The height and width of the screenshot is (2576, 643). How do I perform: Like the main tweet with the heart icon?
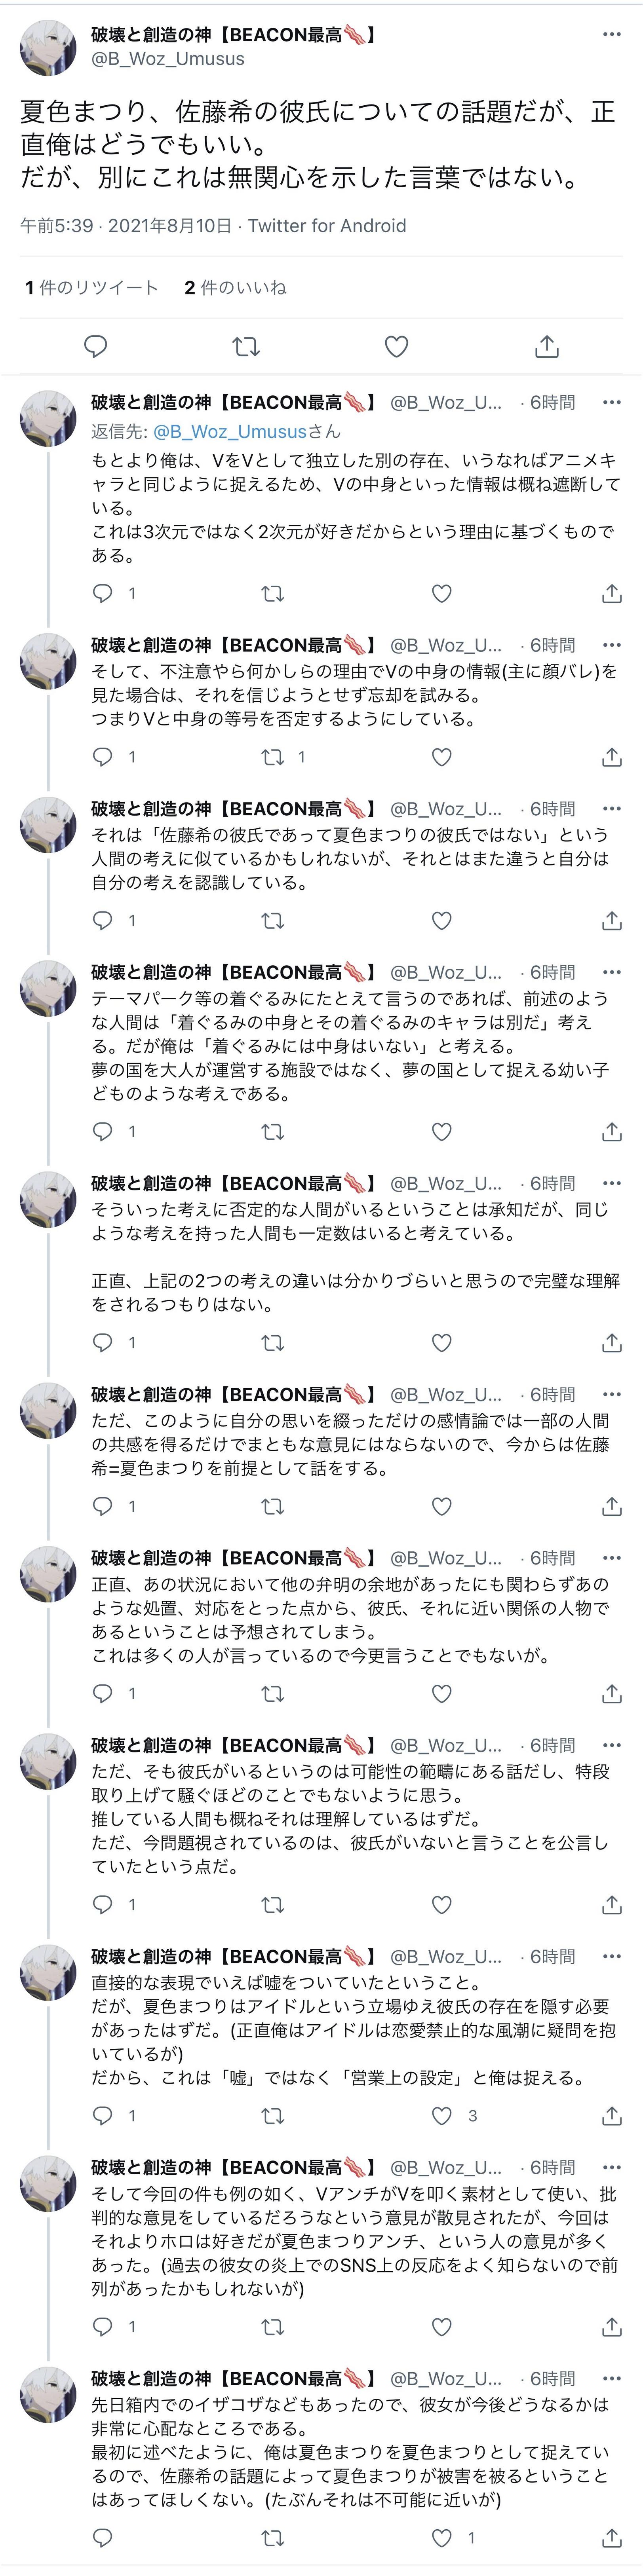(x=396, y=346)
